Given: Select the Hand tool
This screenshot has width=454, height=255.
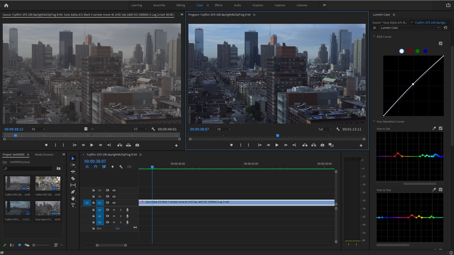Looking at the screenshot, I should tap(73, 199).
